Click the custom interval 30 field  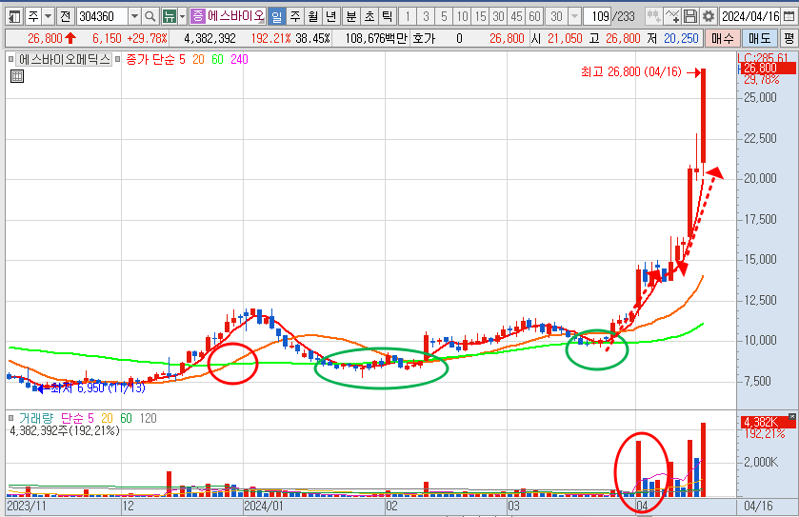(556, 17)
